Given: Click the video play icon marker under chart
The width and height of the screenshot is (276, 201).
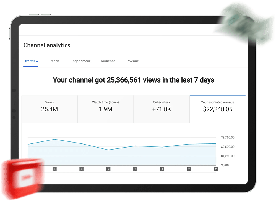Looking at the screenshot, I should 108,169.
